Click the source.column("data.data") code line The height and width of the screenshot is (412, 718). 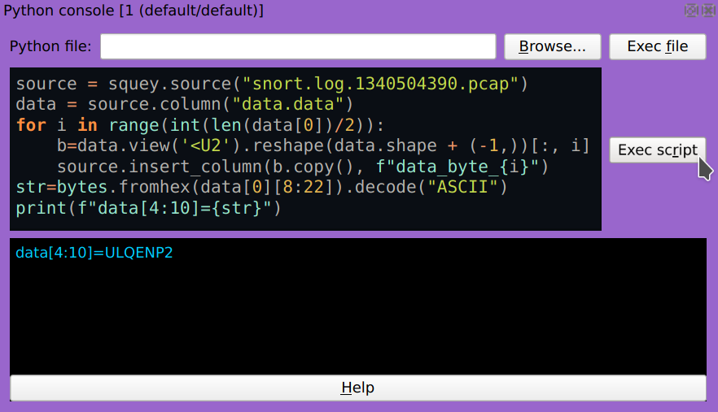click(185, 105)
